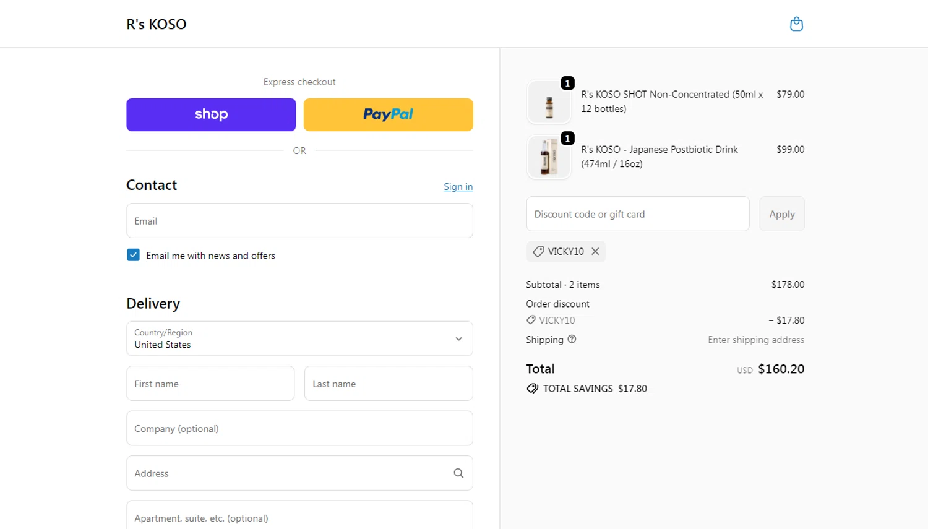The width and height of the screenshot is (928, 529).
Task: Open the R's KOSO store logo link
Action: (x=157, y=24)
